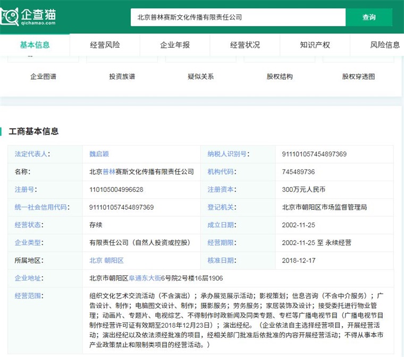This screenshot has height=357, width=404.
Task: Open the 疑似关系 view
Action: (x=201, y=76)
